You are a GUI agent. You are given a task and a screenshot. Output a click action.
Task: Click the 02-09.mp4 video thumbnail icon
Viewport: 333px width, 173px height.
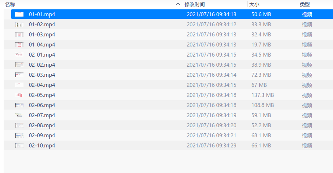(x=20, y=135)
